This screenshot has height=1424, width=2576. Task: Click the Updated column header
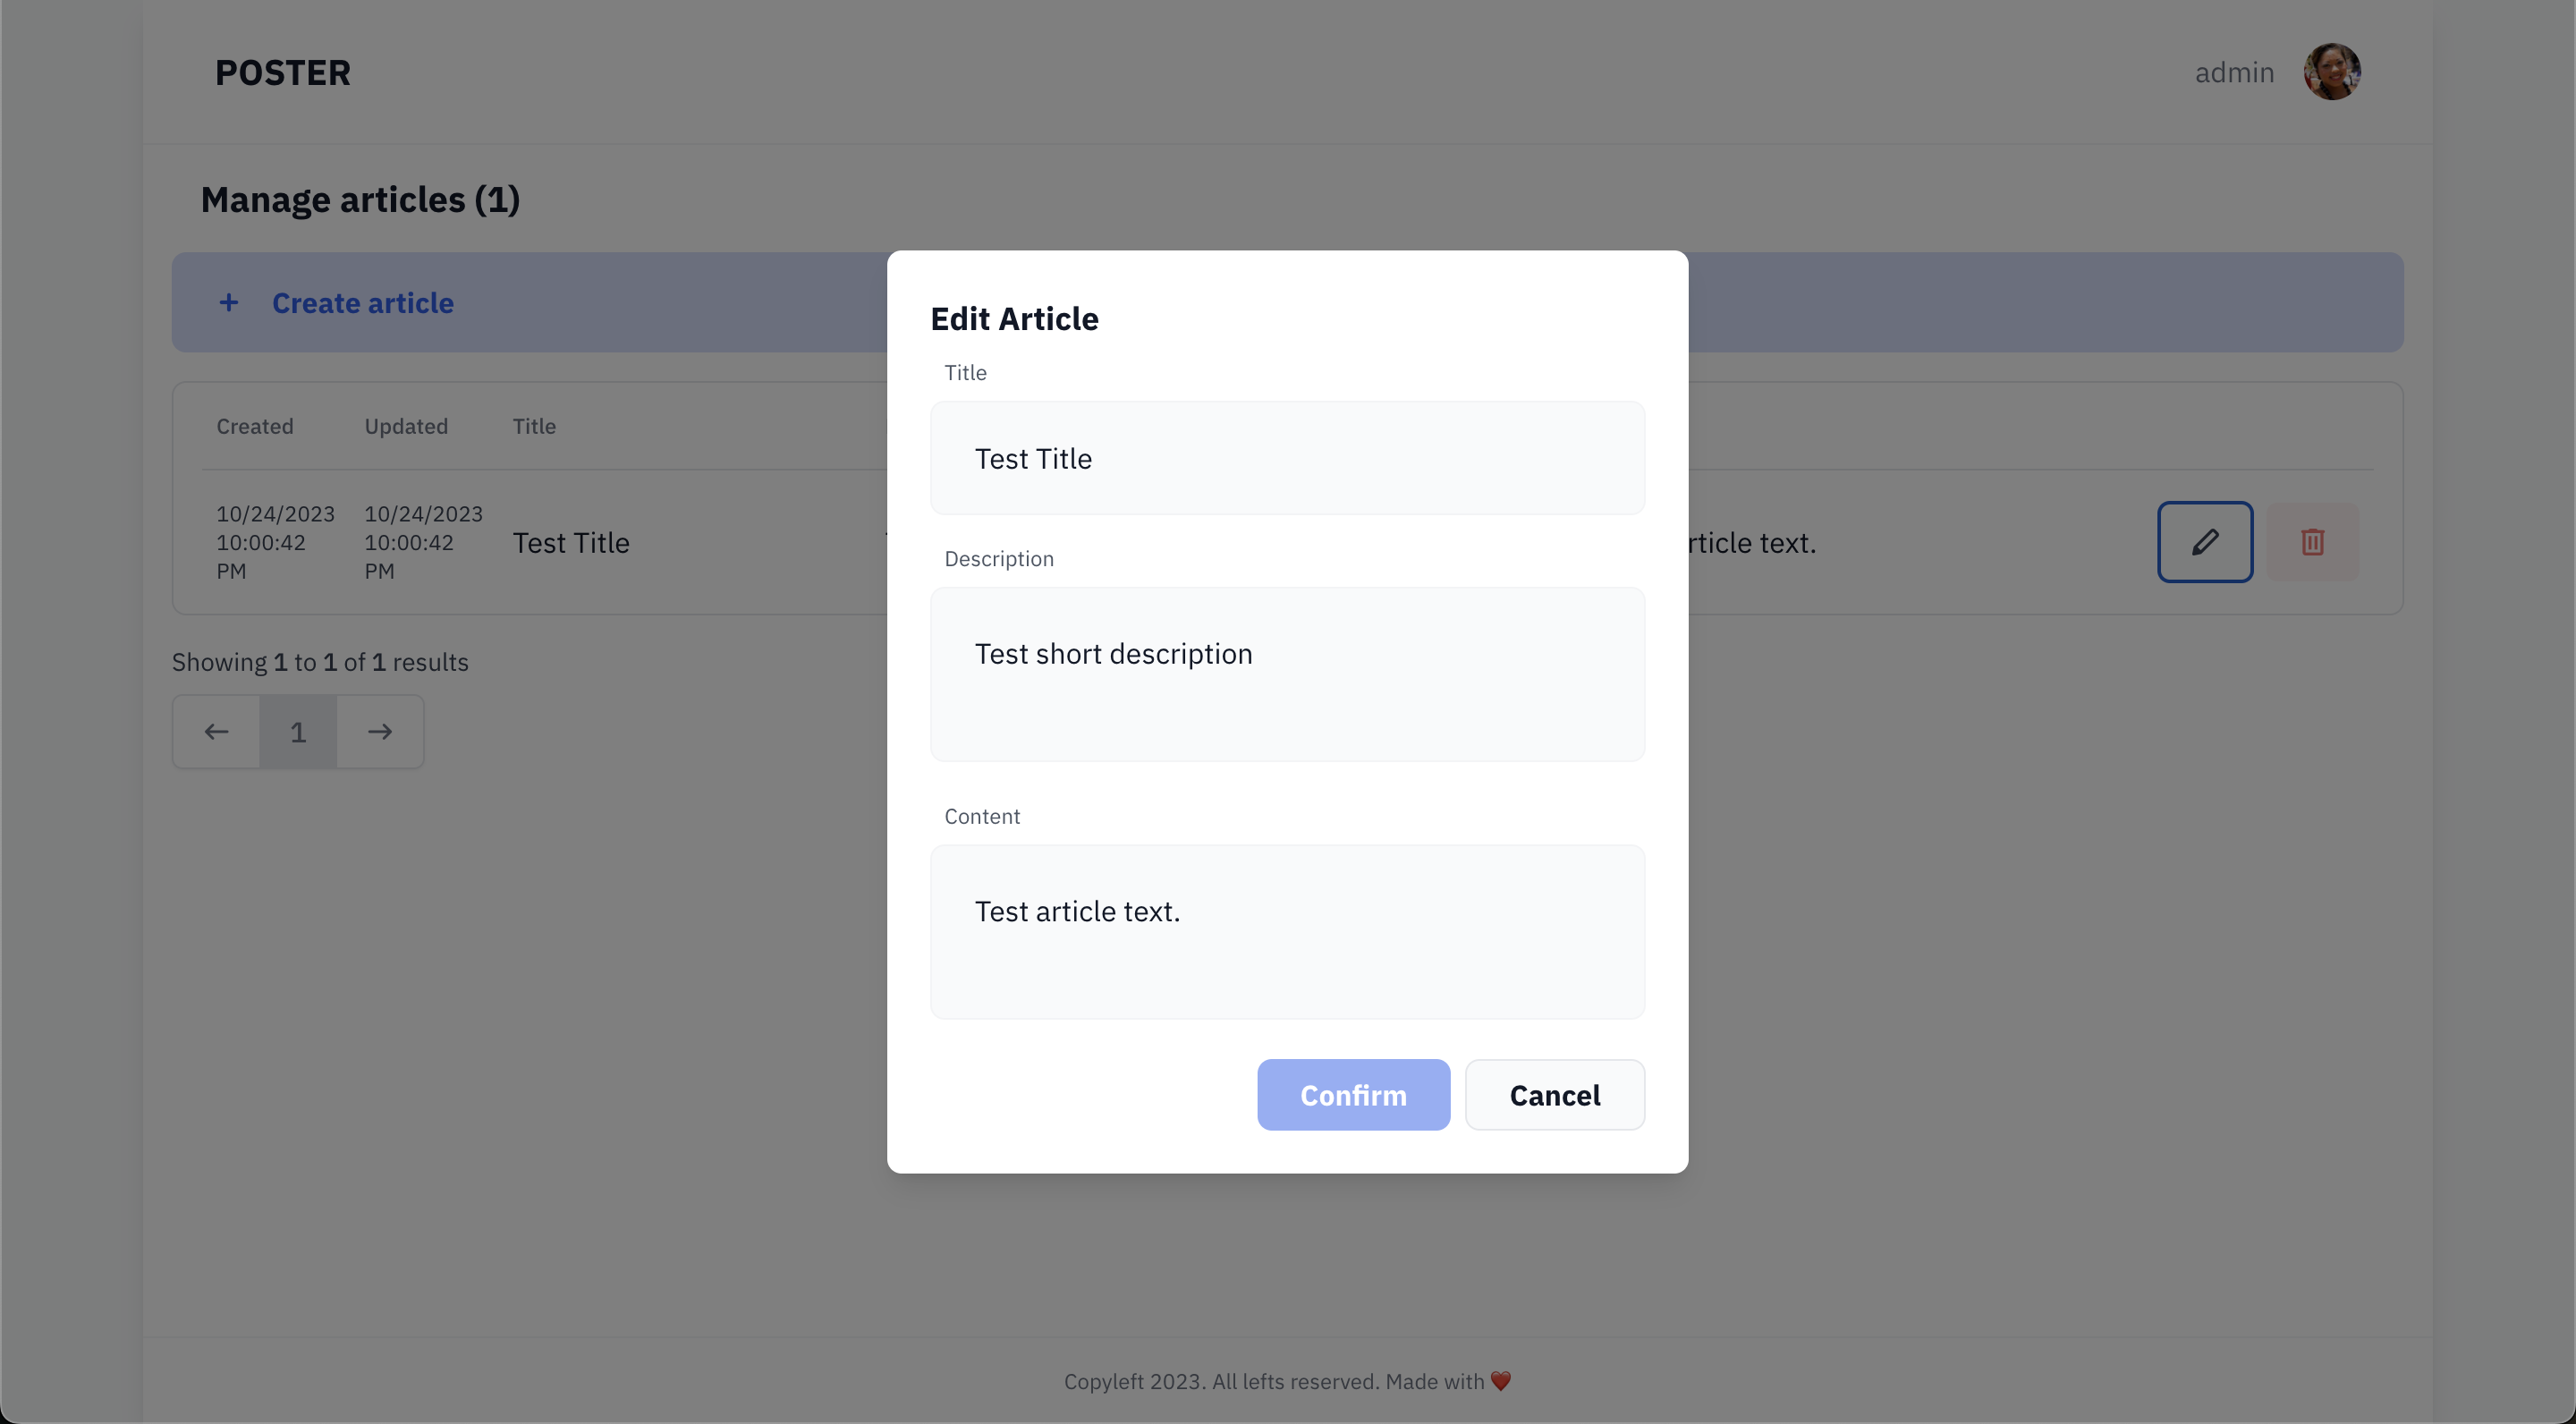click(x=407, y=424)
